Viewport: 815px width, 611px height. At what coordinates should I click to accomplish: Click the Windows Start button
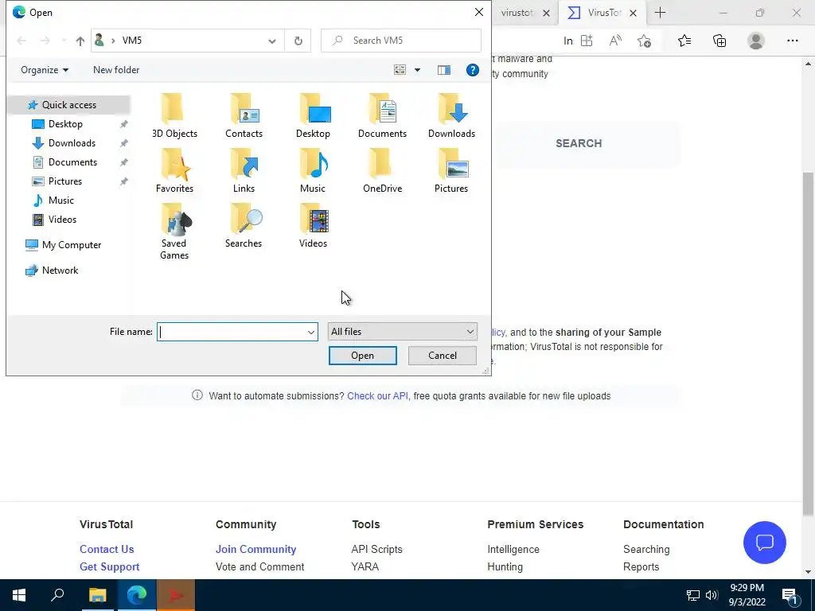[x=19, y=595]
